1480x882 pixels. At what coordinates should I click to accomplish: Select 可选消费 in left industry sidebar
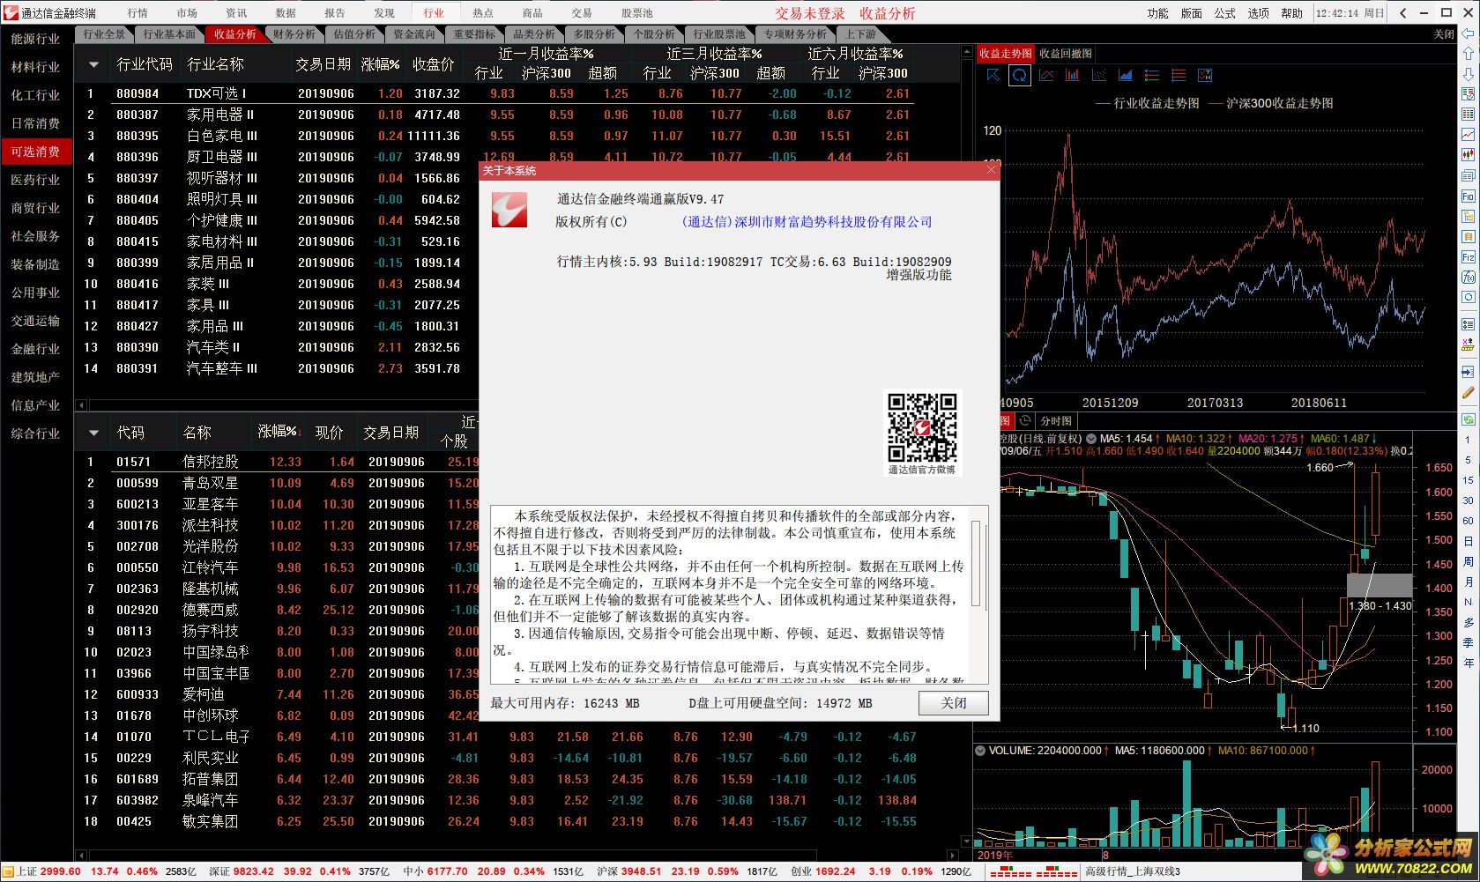35,152
